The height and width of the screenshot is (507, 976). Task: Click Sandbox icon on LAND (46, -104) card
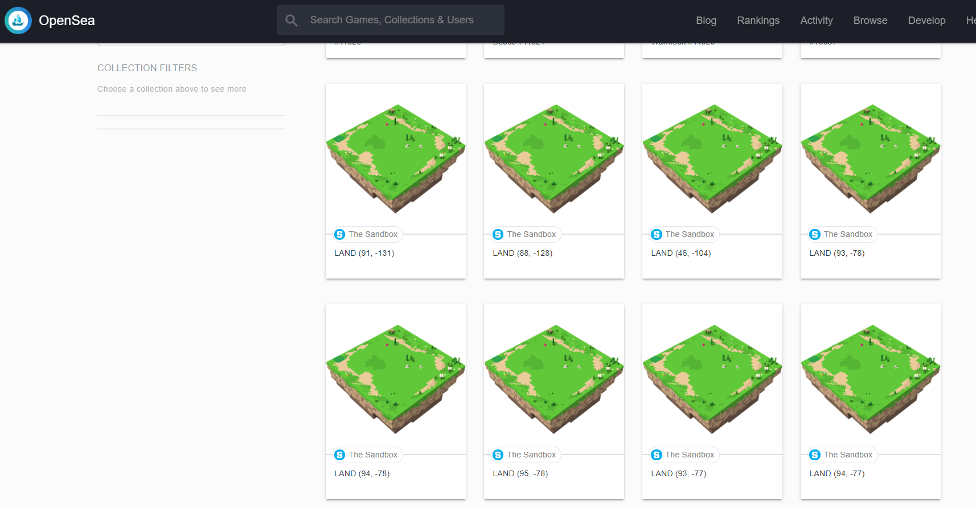pyautogui.click(x=657, y=234)
